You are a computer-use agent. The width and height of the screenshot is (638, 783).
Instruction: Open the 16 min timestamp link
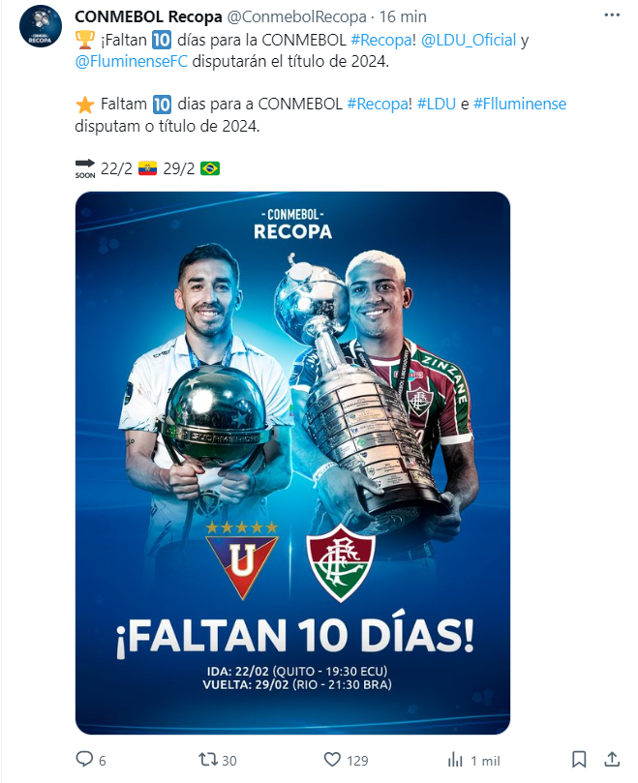(403, 16)
